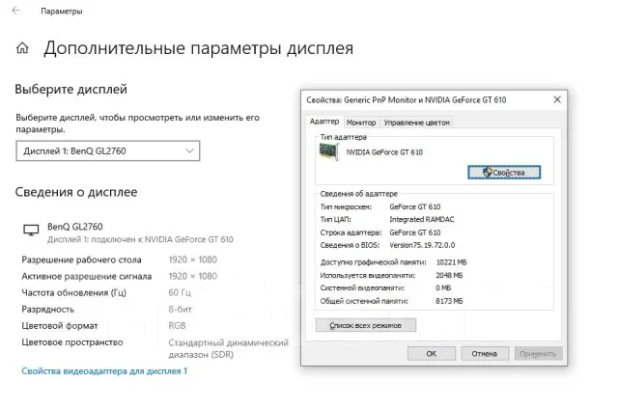Click the Частота обновления (Гц) label
This screenshot has width=618, height=409.
[73, 292]
